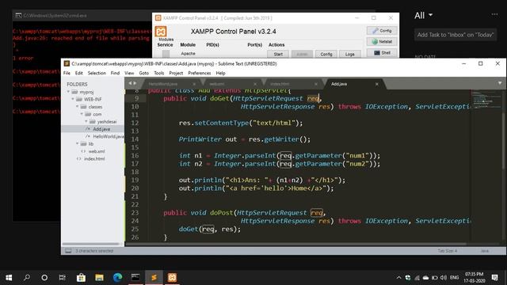This screenshot has height=285, width=507.
Task: Collapse the myproj folder
Action: point(69,92)
